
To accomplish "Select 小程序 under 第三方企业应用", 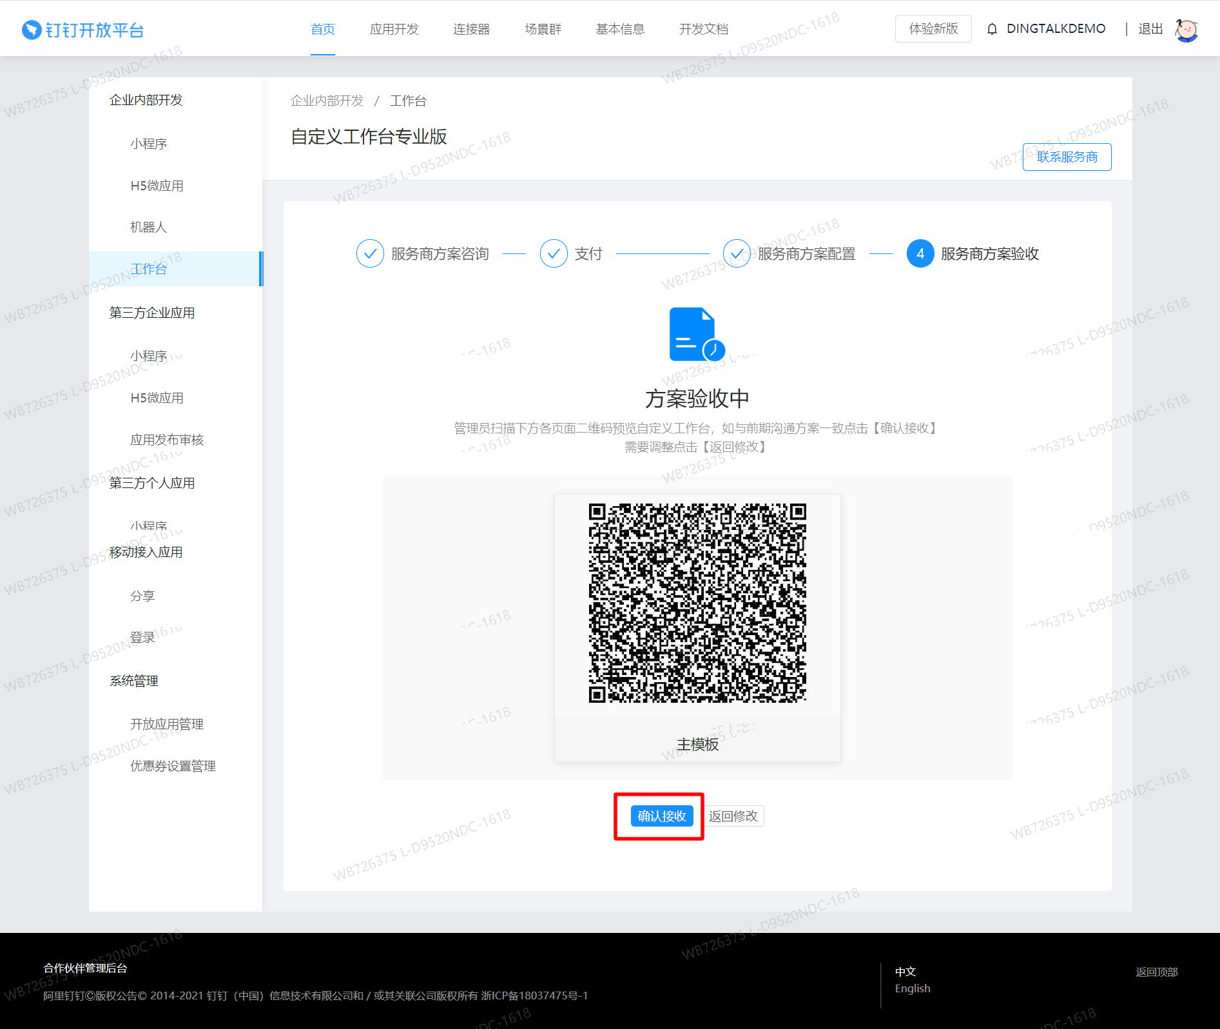I will (149, 356).
